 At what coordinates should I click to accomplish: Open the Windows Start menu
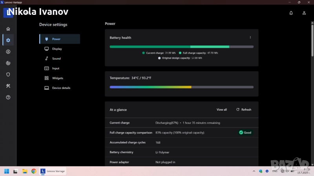click(6, 171)
